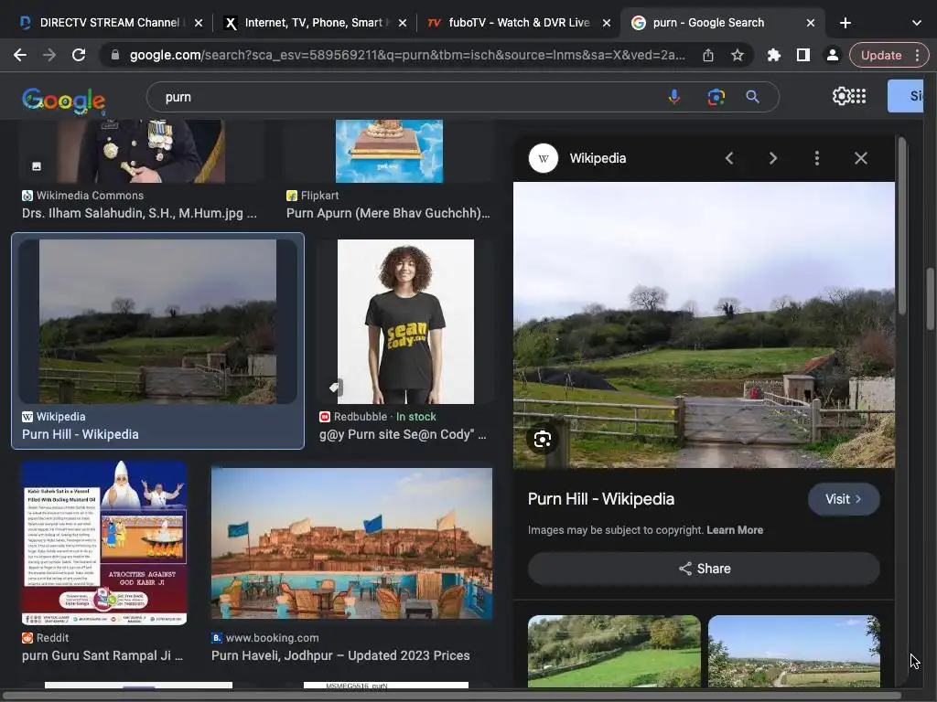Click purn Guru Sant Rampal Ji caption
937x702 pixels.
[102, 655]
